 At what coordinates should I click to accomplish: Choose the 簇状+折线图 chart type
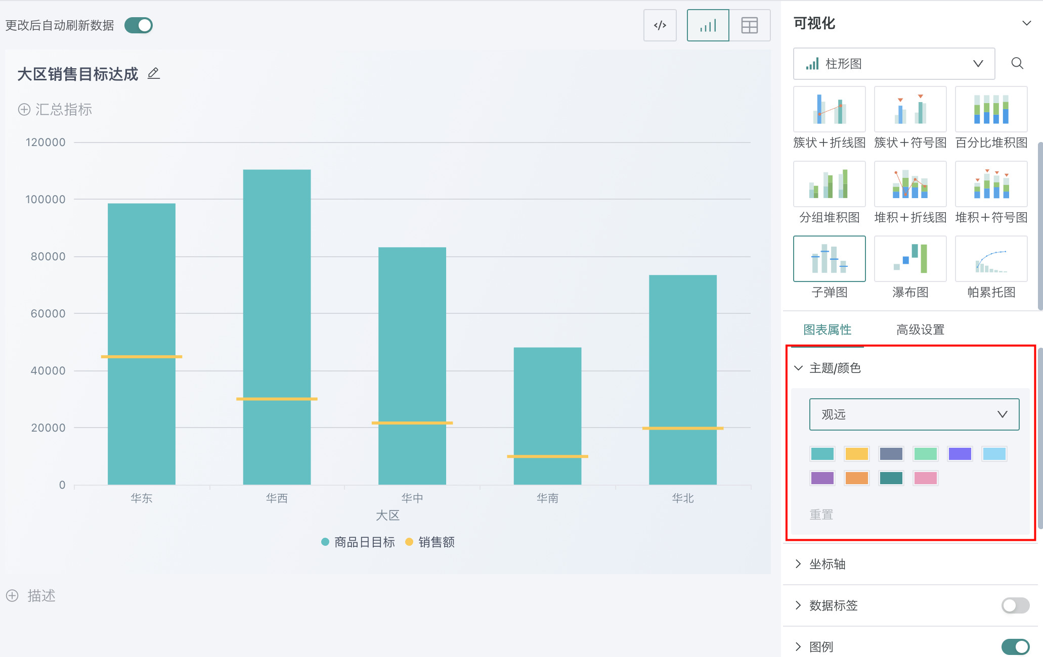829,109
